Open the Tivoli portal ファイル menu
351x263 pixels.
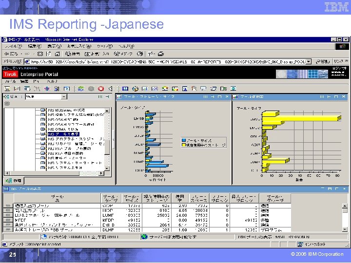pyautogui.click(x=10, y=81)
